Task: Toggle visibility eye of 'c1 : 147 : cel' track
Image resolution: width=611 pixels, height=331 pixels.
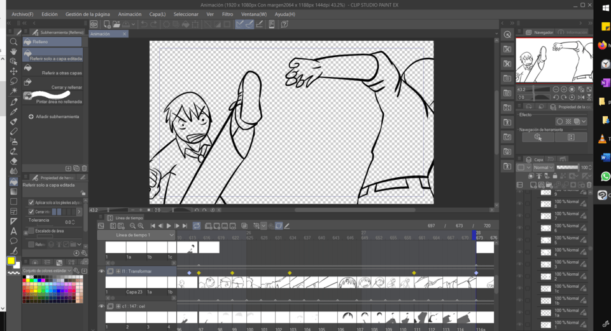Action: 101,306
